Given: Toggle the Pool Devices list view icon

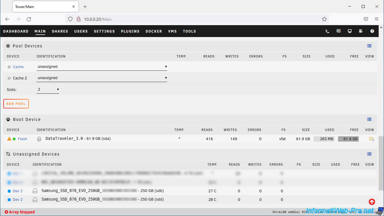Looking at the screenshot, I should click(369, 46).
